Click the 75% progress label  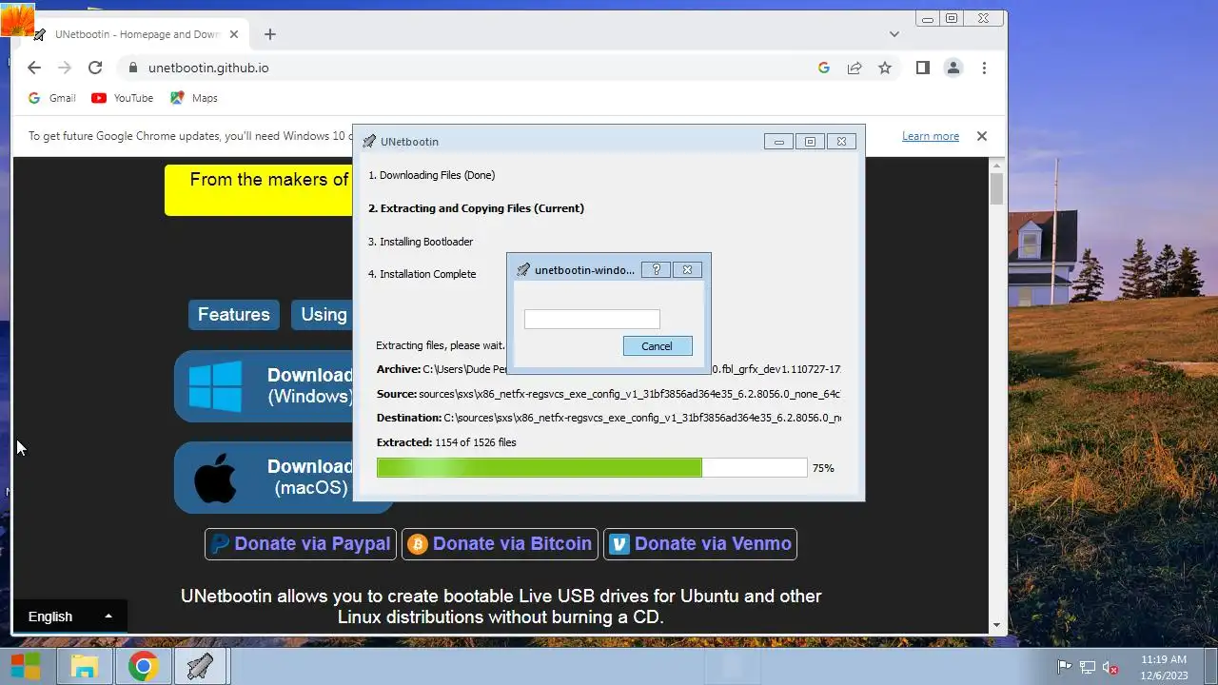pos(823,468)
